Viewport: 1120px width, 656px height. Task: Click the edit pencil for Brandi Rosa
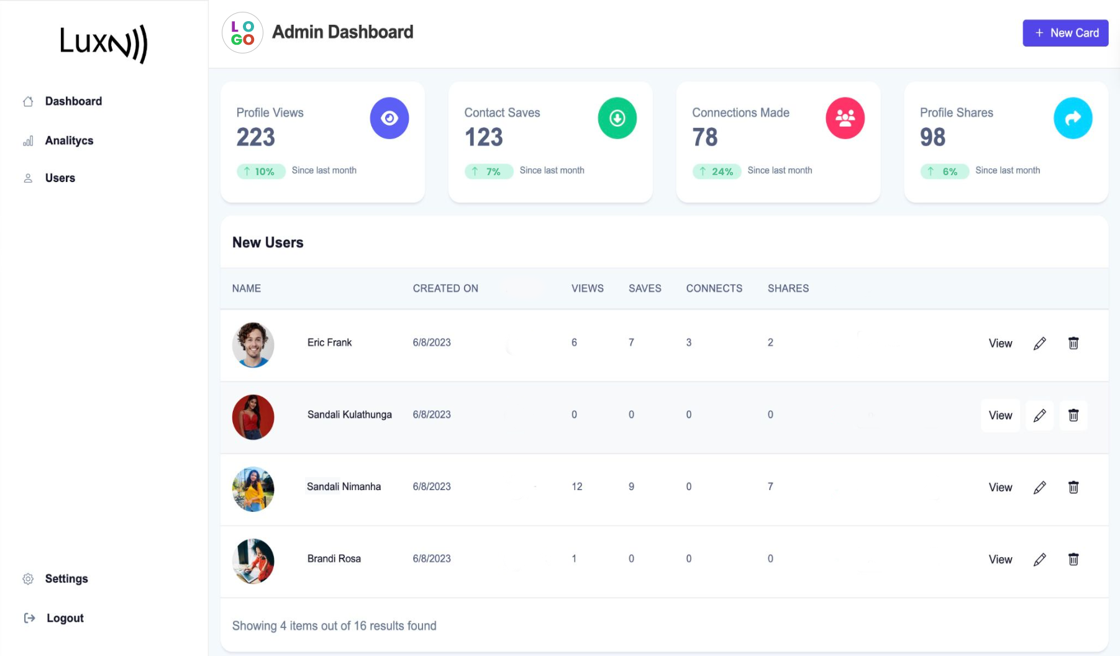coord(1039,560)
